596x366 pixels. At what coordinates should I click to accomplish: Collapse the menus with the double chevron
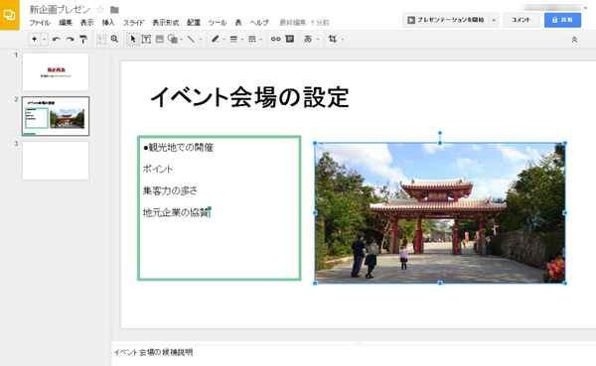574,40
